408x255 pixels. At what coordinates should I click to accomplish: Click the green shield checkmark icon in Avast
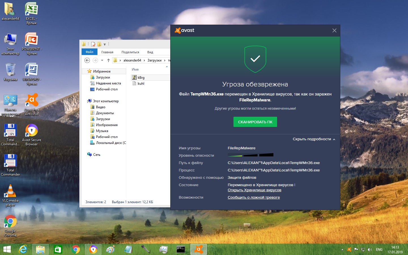[x=255, y=59]
